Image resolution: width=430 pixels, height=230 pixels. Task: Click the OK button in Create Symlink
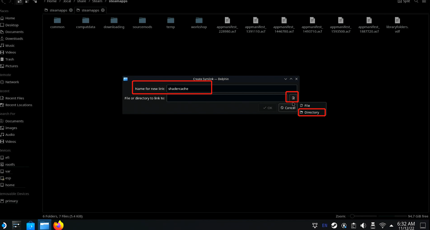click(x=268, y=108)
